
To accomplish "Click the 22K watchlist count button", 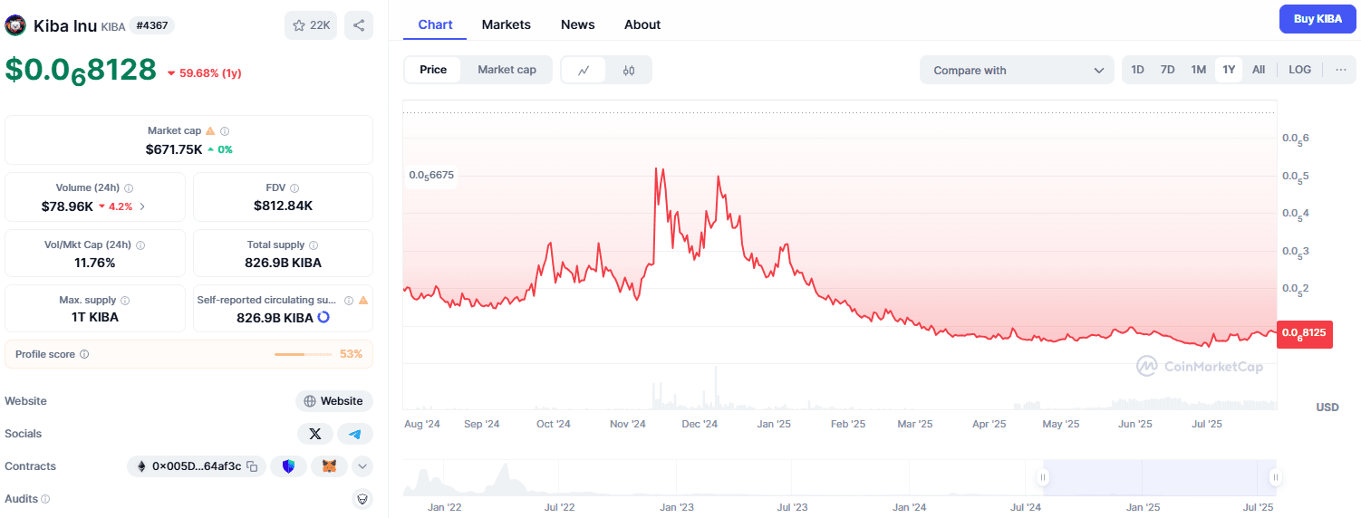I will click(x=311, y=25).
